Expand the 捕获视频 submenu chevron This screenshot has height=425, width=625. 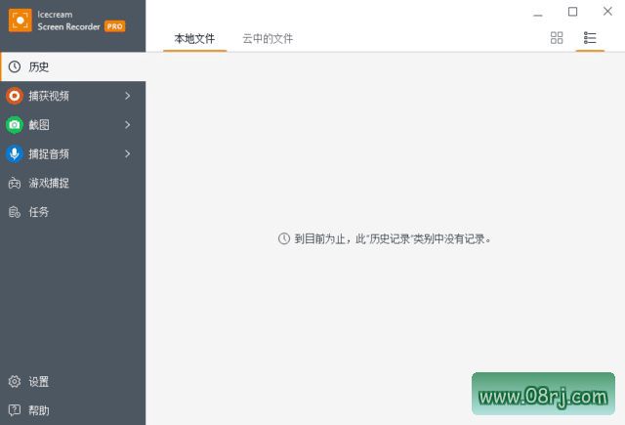tap(128, 96)
